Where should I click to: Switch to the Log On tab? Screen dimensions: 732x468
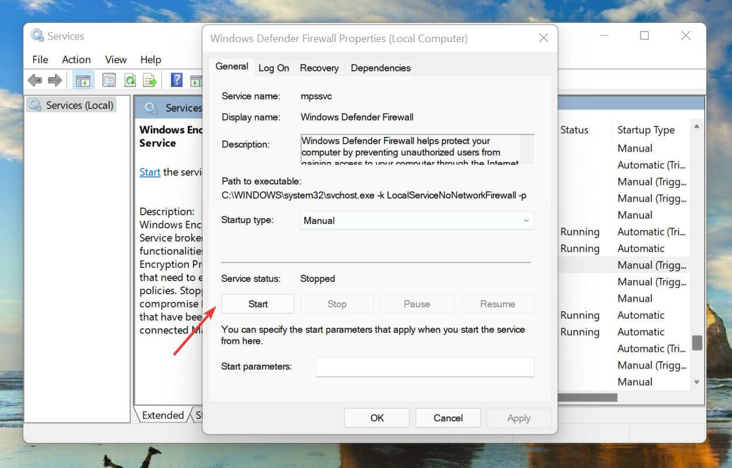[273, 68]
